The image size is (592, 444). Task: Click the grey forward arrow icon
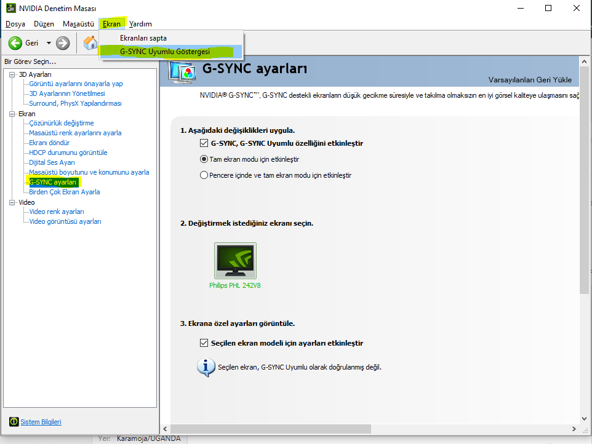[x=63, y=43]
